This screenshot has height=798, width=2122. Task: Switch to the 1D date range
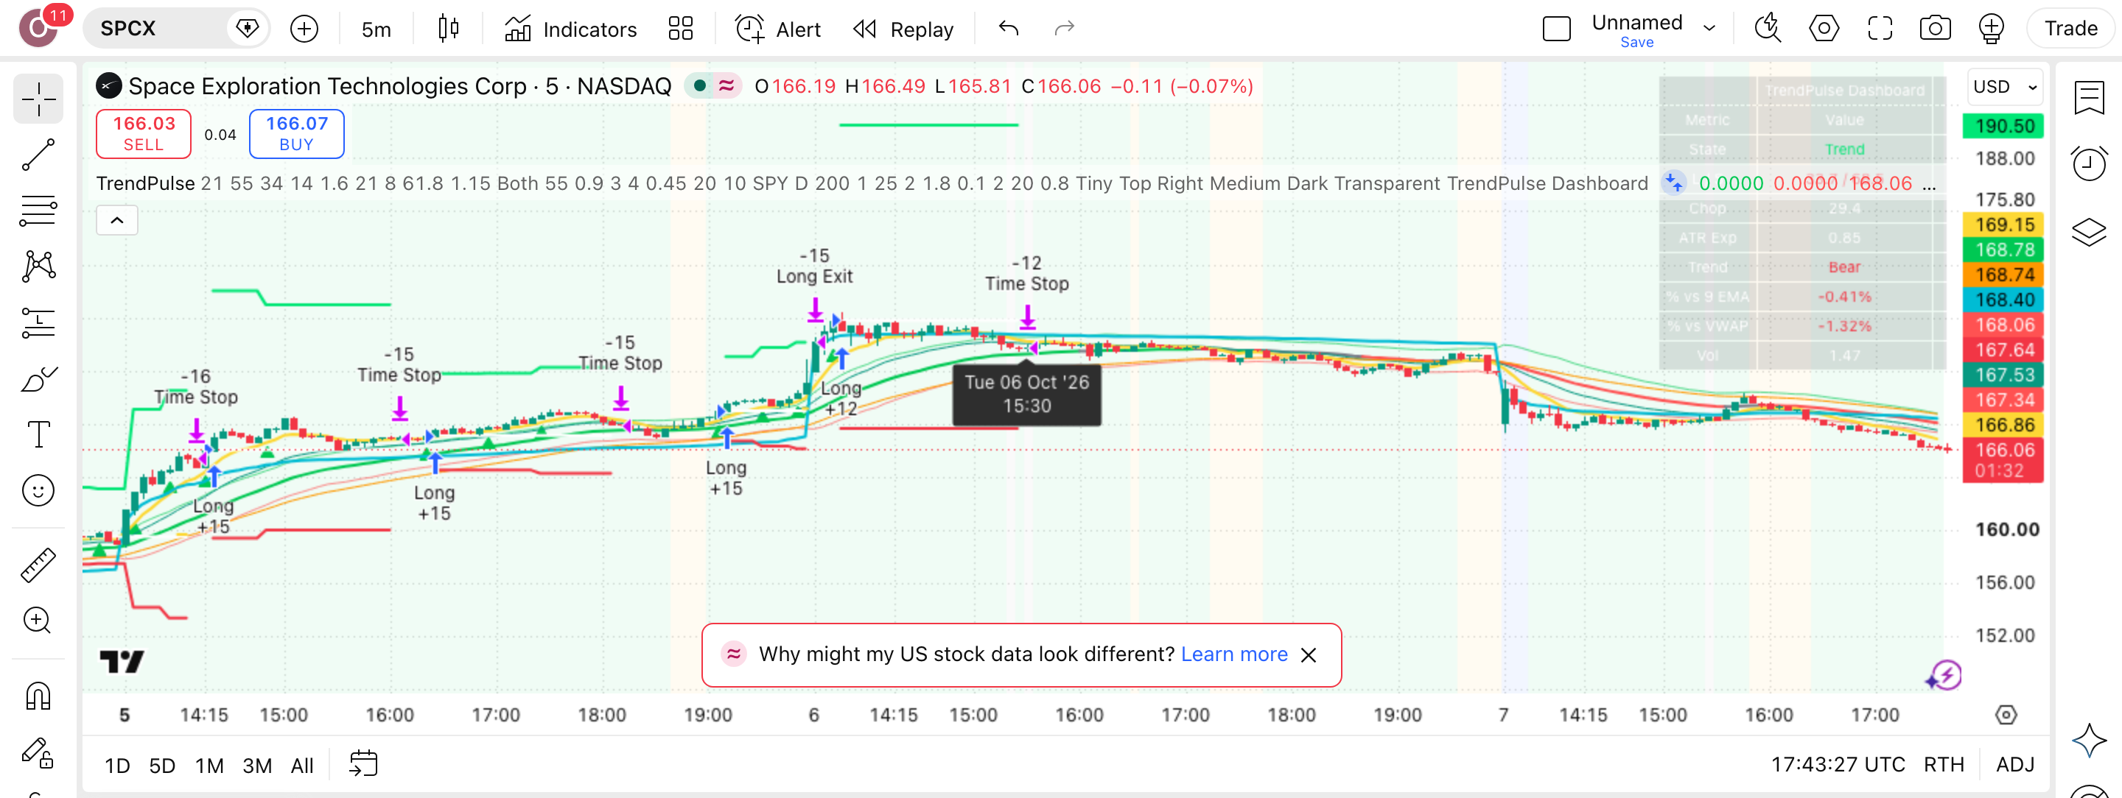[x=117, y=766]
